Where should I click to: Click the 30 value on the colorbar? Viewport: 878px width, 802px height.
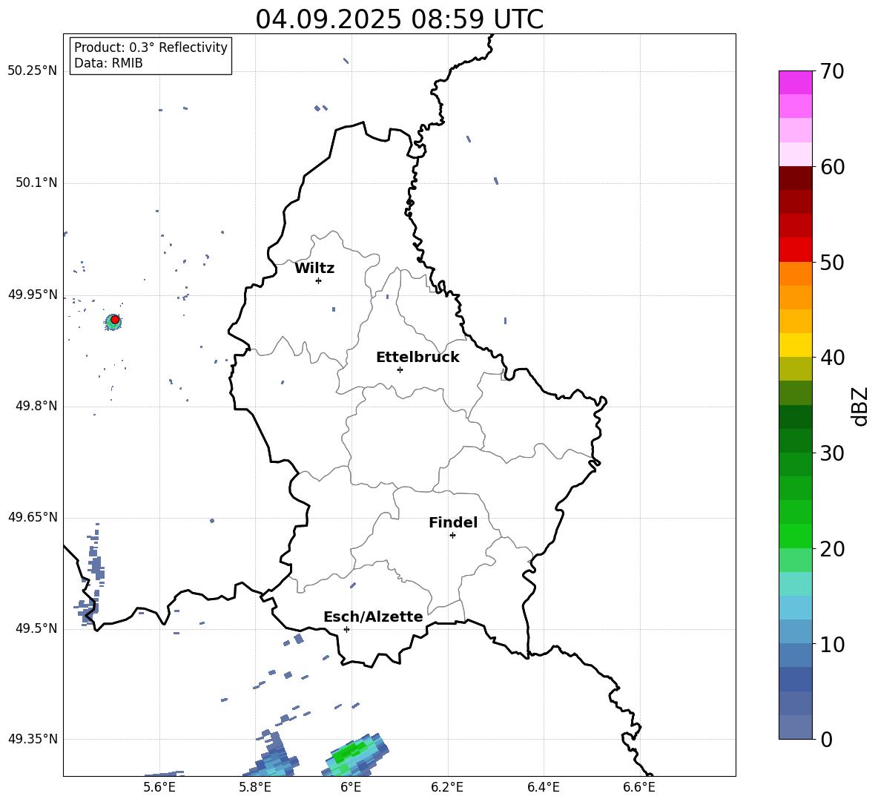832,453
